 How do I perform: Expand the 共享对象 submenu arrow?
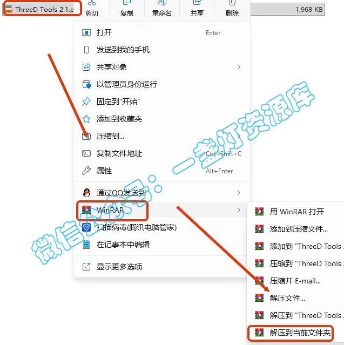[239, 67]
